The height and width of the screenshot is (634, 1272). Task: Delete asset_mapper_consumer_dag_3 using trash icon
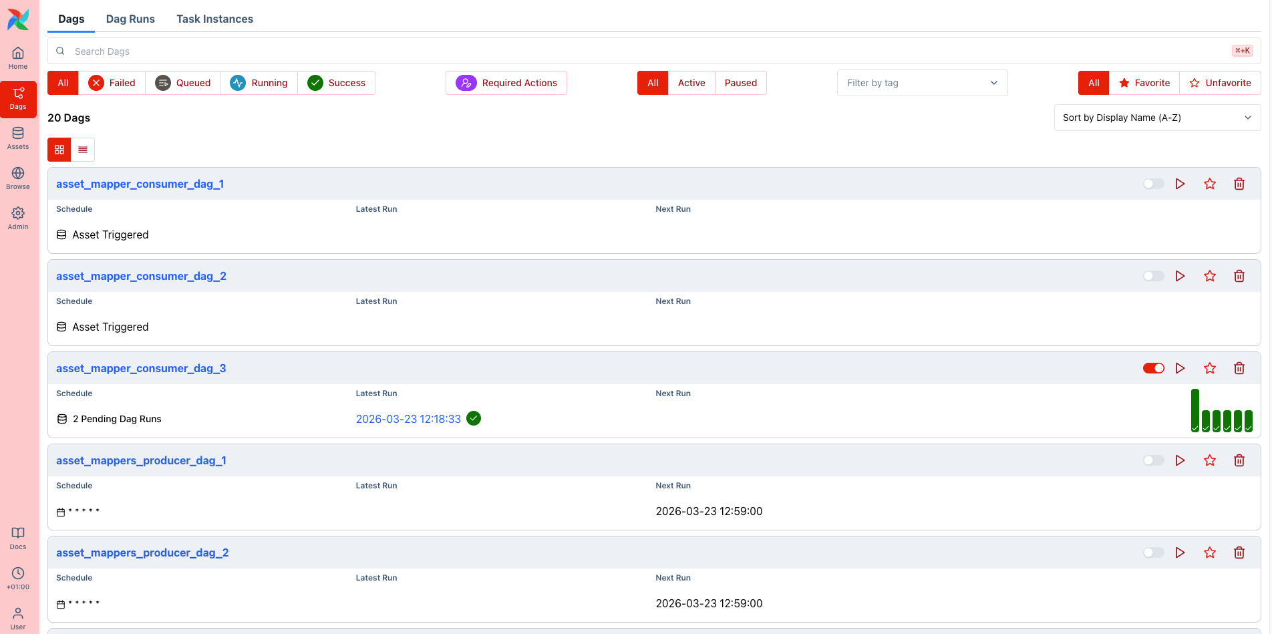(1239, 368)
